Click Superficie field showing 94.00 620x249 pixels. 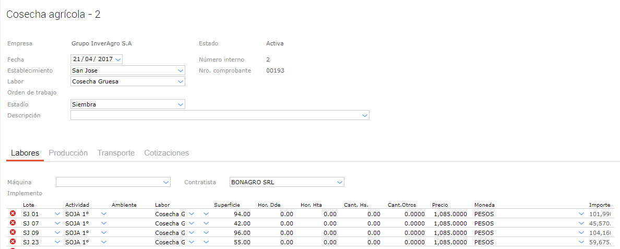pos(232,214)
